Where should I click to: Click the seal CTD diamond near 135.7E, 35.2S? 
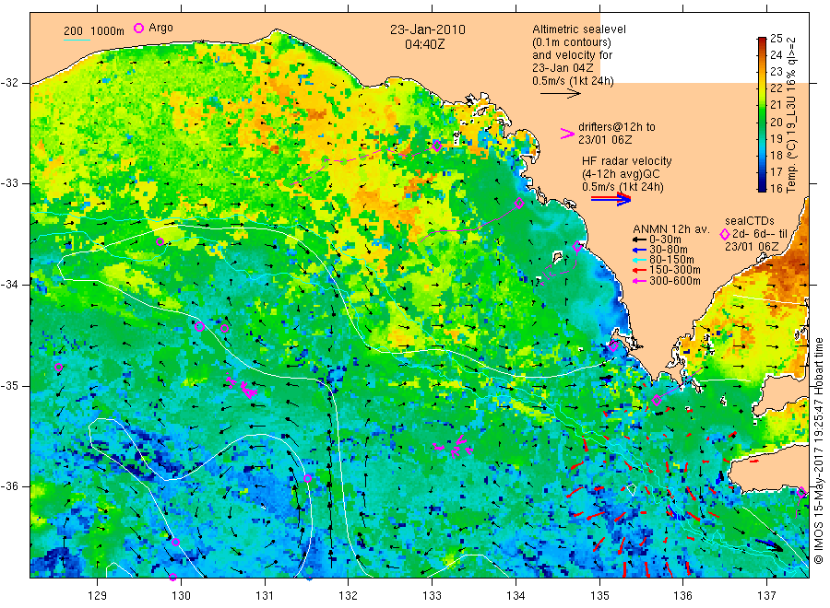[x=657, y=400]
